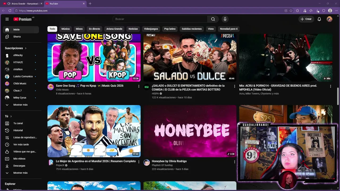This screenshot has width=340, height=191.
Task: Select the Todo filter chip
Action: click(x=52, y=29)
